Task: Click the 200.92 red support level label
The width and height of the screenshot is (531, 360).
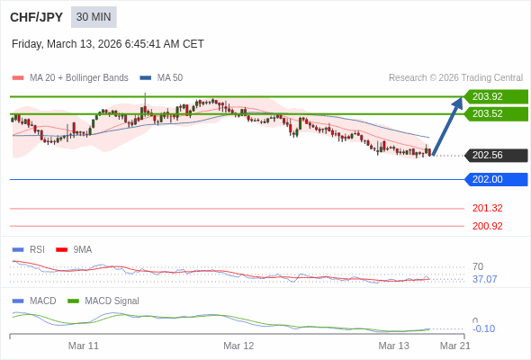Action: tap(487, 226)
